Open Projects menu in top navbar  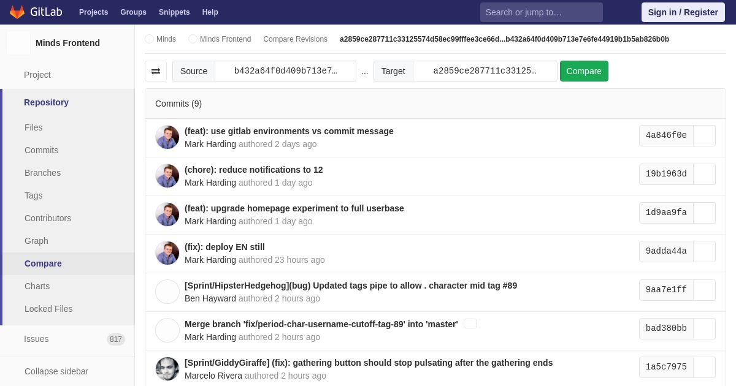click(x=93, y=12)
